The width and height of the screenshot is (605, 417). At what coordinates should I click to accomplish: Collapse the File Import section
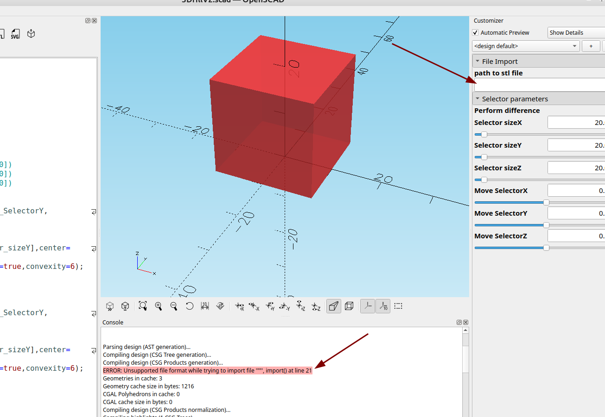(478, 61)
